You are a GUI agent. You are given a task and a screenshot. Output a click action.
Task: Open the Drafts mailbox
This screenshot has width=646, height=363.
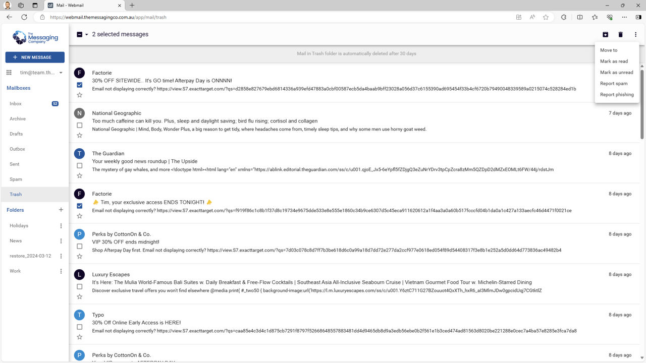(x=35, y=134)
